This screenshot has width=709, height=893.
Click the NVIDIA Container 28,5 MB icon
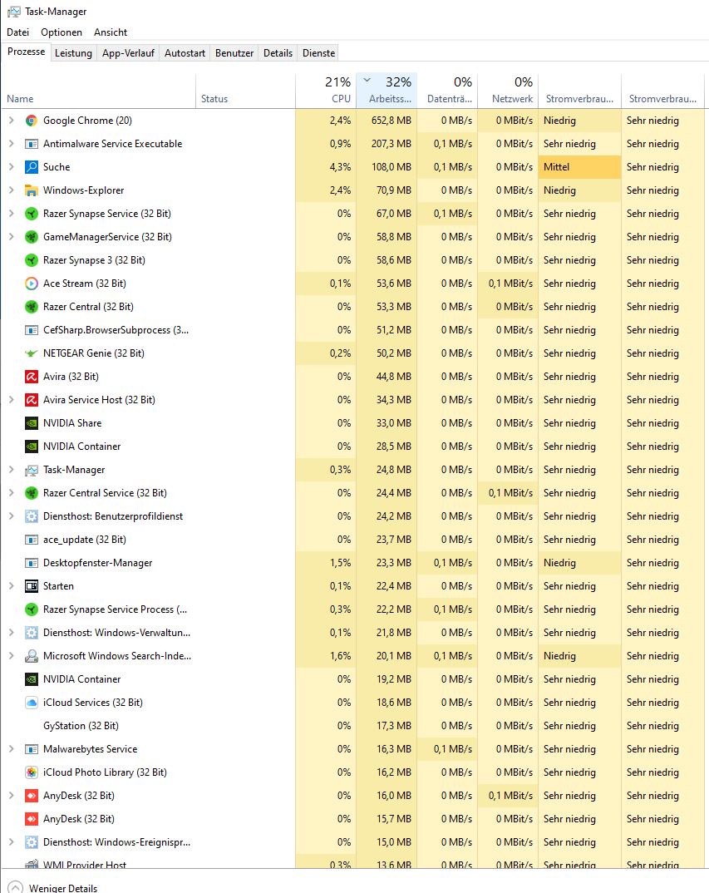tap(32, 446)
